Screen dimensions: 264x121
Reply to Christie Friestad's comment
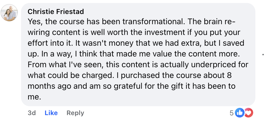coord(75,113)
